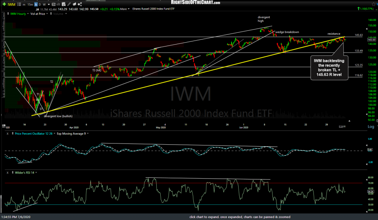Screen dimensions: 378x220
Task: Click the minimize dash at right of quote bar
Action: click(376, 9)
